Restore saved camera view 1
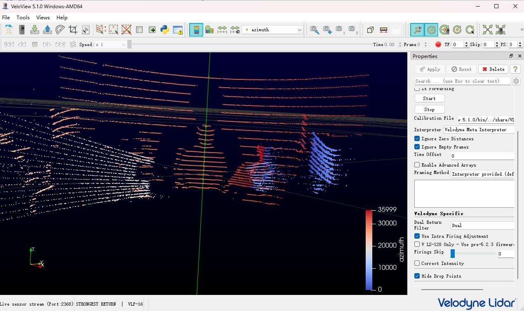 pyautogui.click(x=340, y=30)
